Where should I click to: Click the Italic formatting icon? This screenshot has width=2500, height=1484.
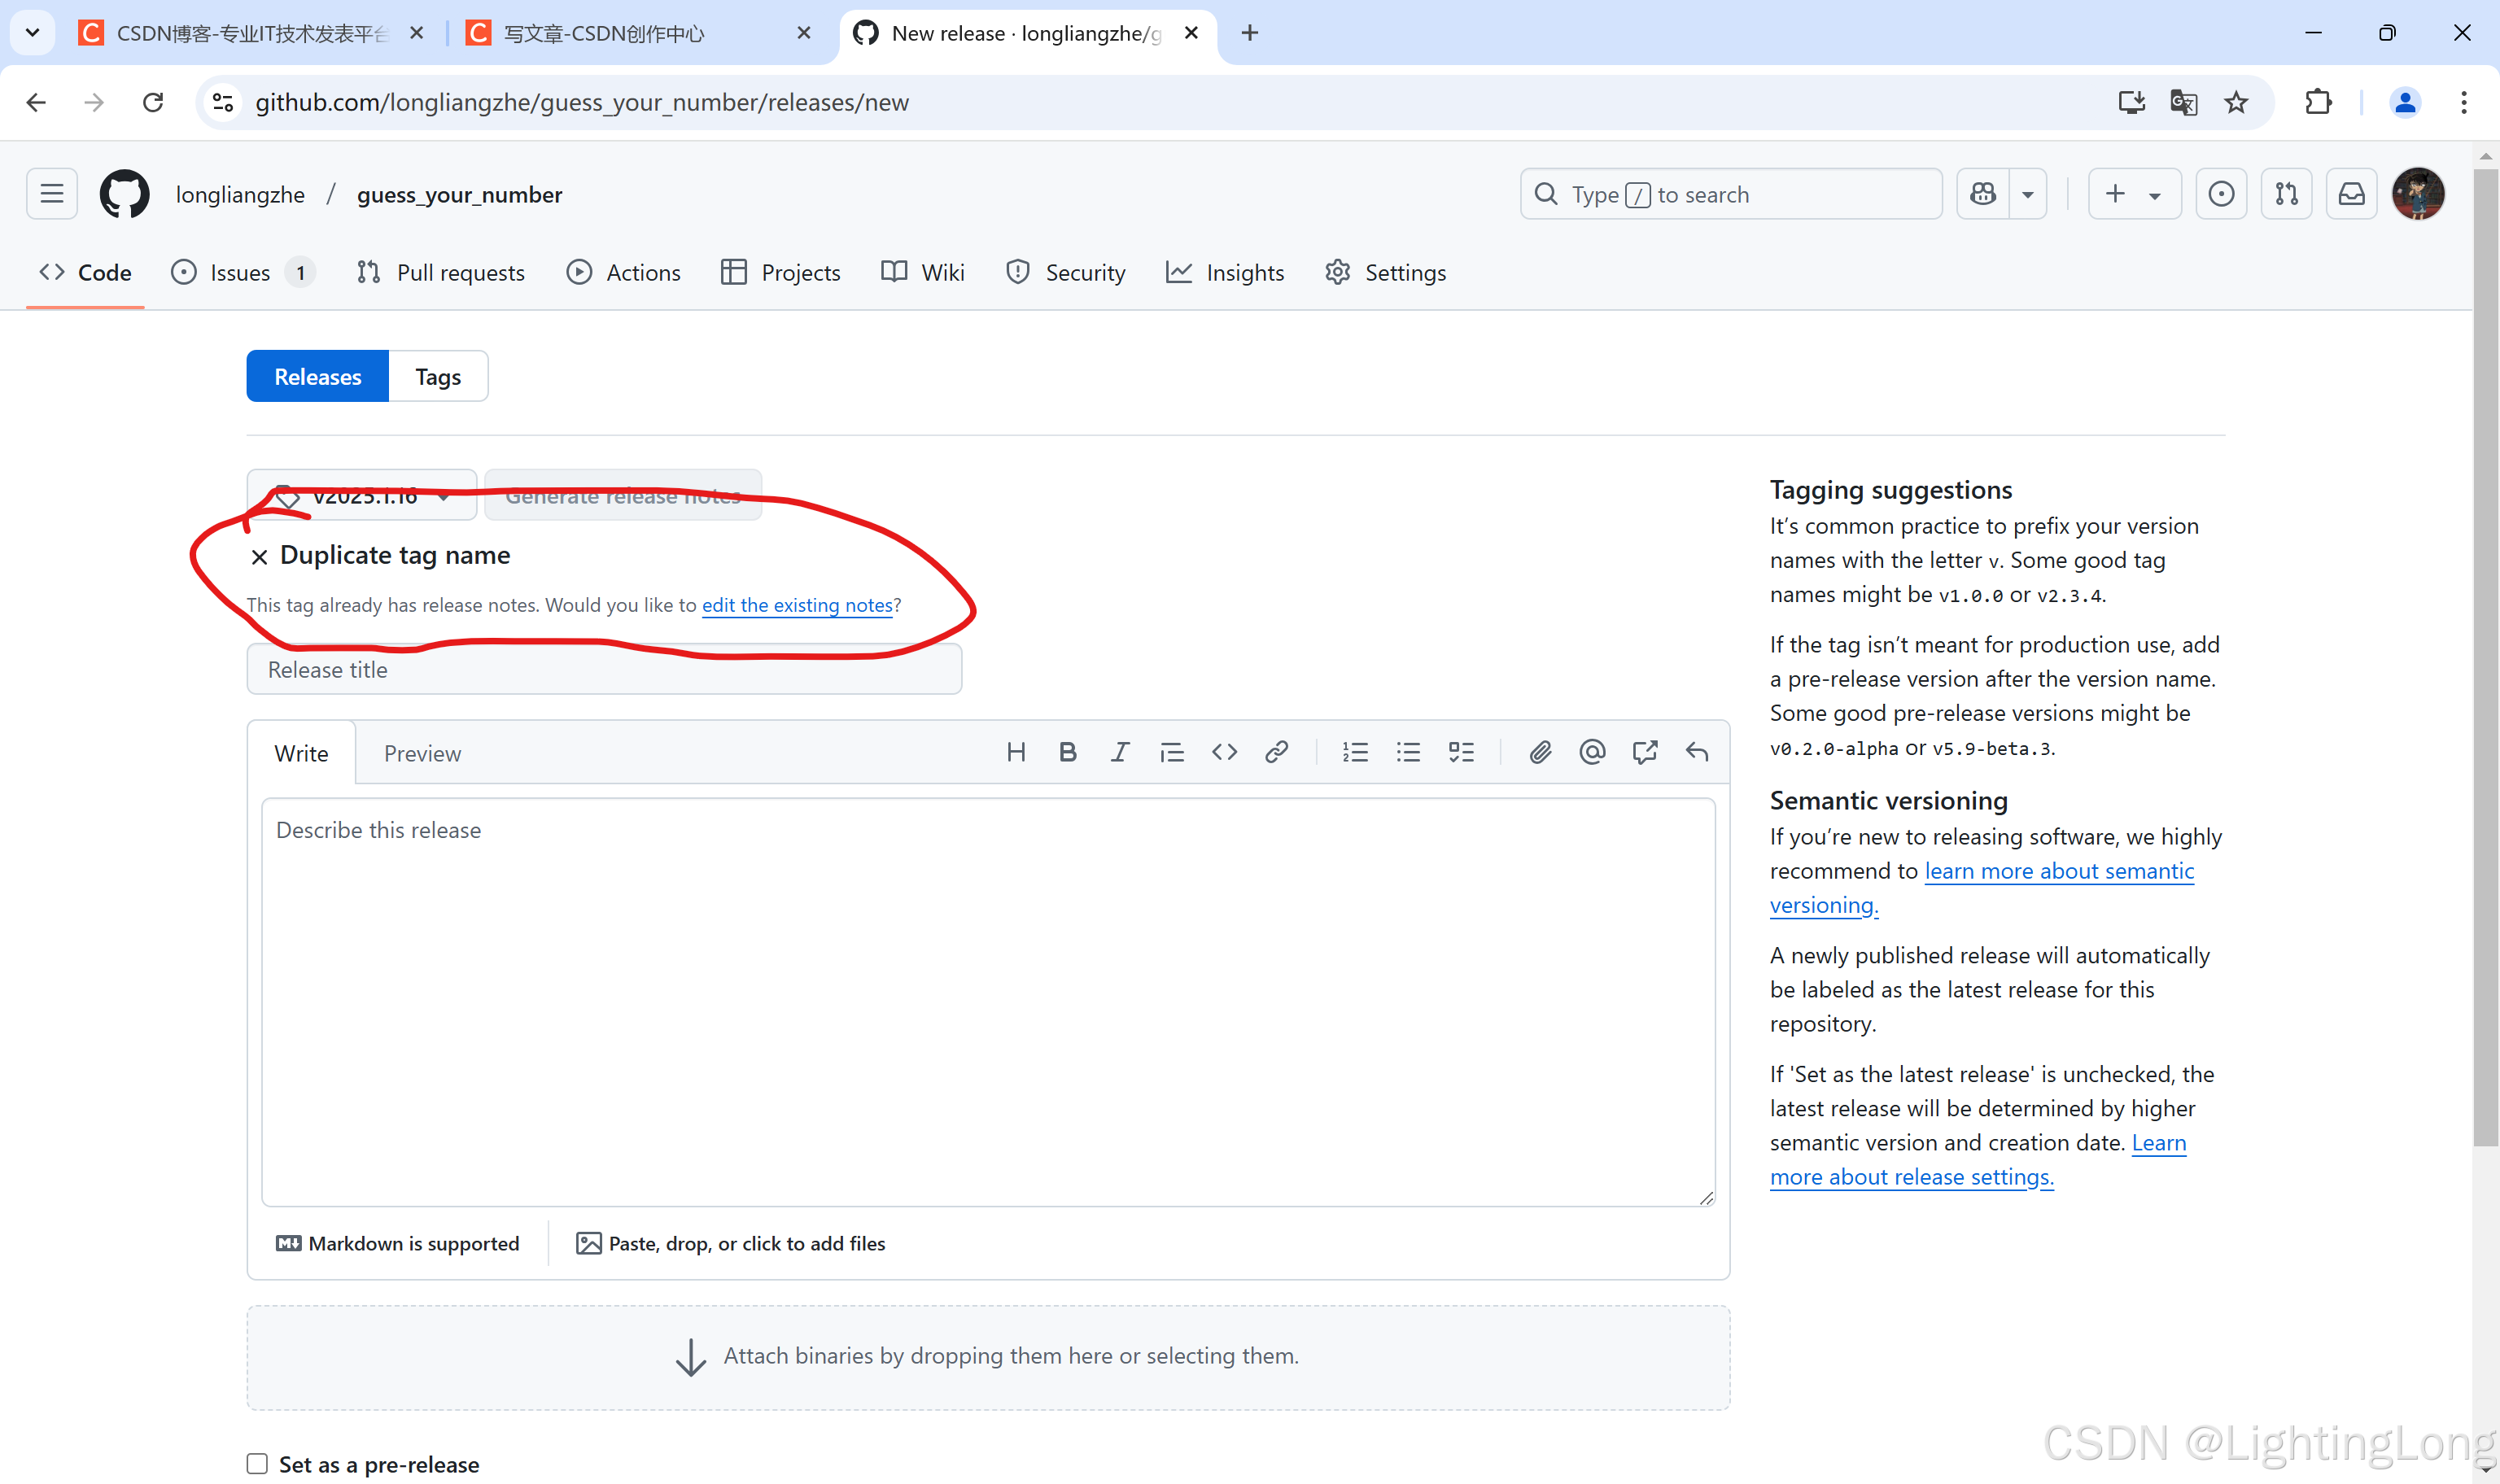pyautogui.click(x=1119, y=752)
